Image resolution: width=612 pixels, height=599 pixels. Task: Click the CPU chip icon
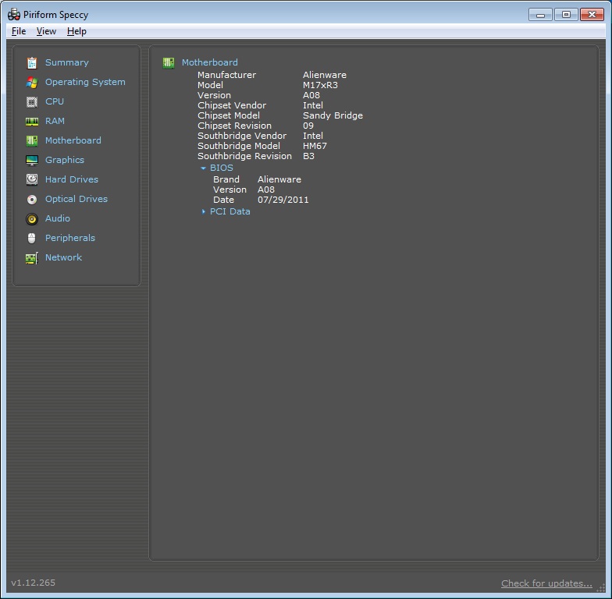(31, 101)
